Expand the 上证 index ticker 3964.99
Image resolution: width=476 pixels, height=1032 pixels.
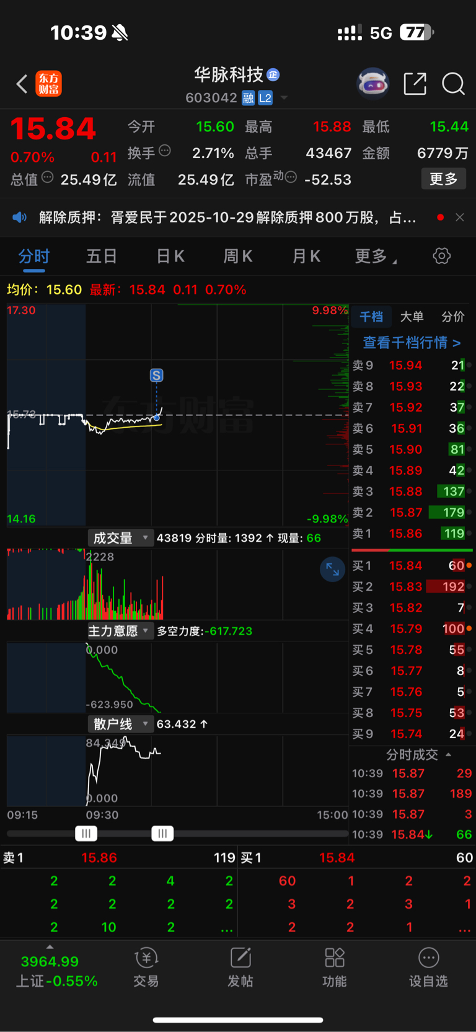(50, 969)
